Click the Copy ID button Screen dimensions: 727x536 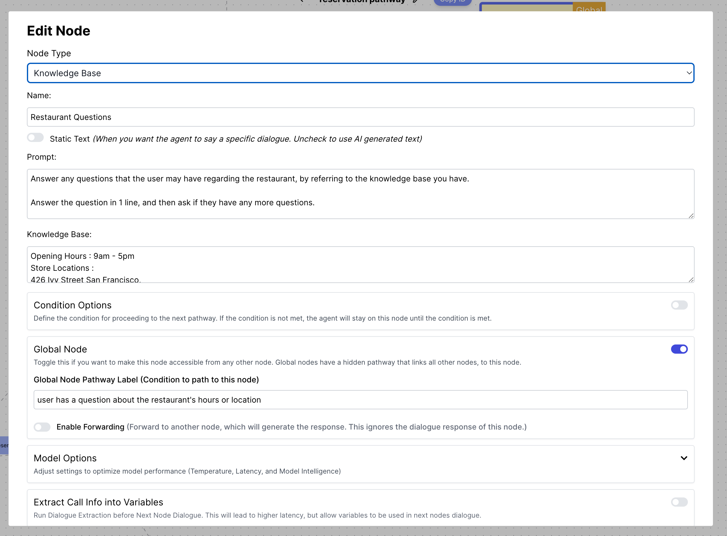click(x=452, y=2)
